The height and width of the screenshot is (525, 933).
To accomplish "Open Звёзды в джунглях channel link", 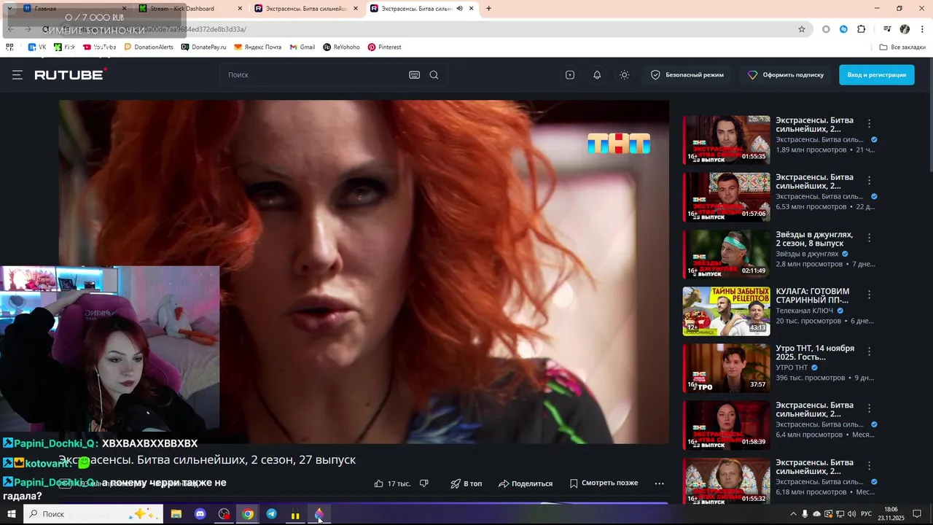I will coord(807,254).
